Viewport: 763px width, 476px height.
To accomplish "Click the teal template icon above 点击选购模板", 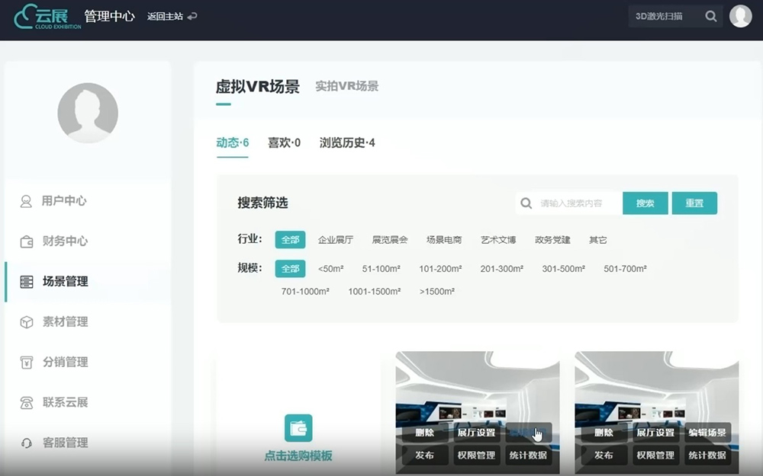I will [298, 429].
